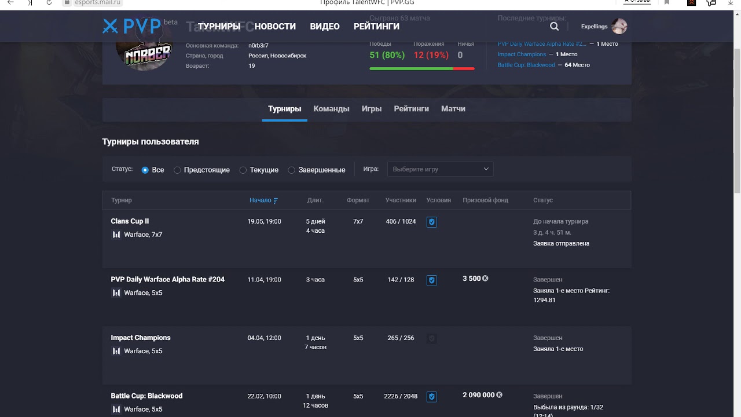Screen dimensions: 741x417
Task: Click the Статус column header
Action: (x=543, y=200)
